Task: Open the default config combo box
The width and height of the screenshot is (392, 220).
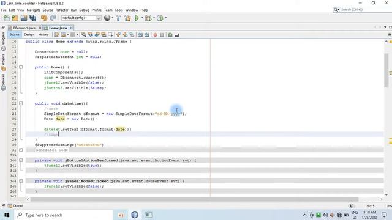Action: 81,18
